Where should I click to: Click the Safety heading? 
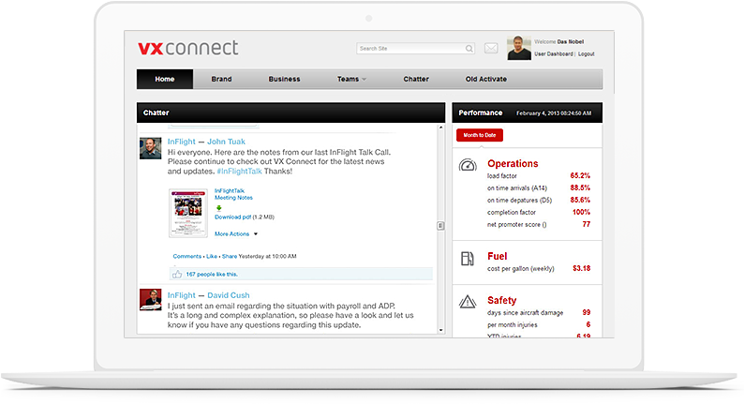click(501, 301)
